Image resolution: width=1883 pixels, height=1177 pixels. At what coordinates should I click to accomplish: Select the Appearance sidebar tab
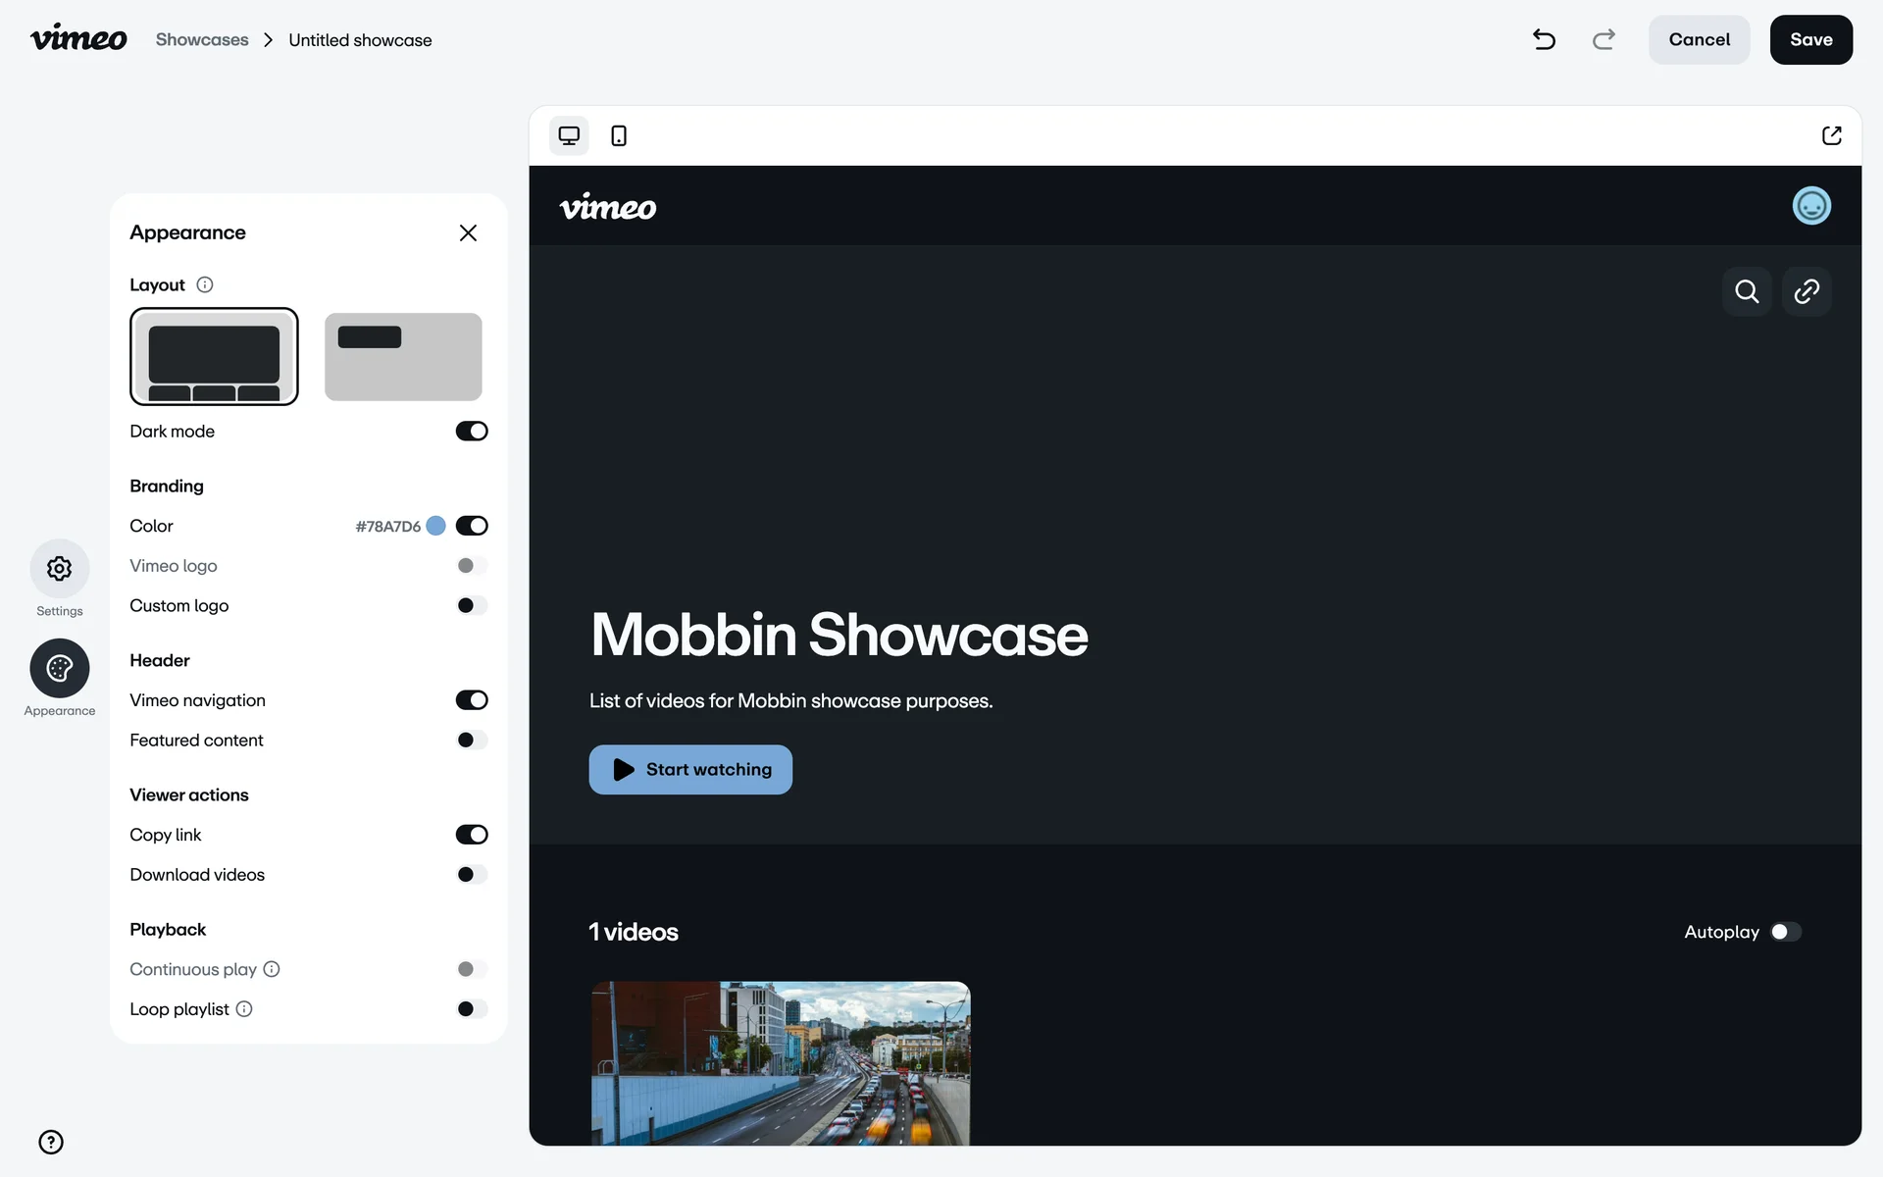pos(60,669)
